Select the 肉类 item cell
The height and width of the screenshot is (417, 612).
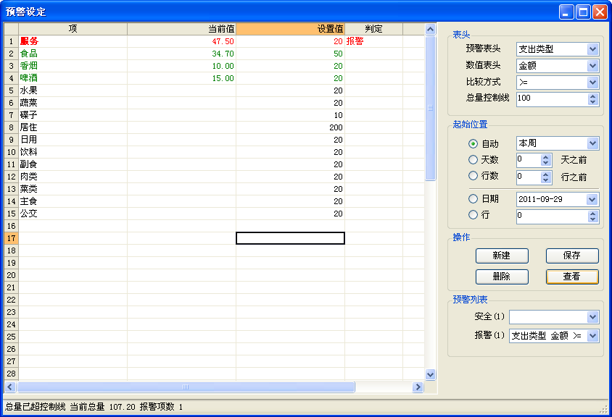[73, 177]
